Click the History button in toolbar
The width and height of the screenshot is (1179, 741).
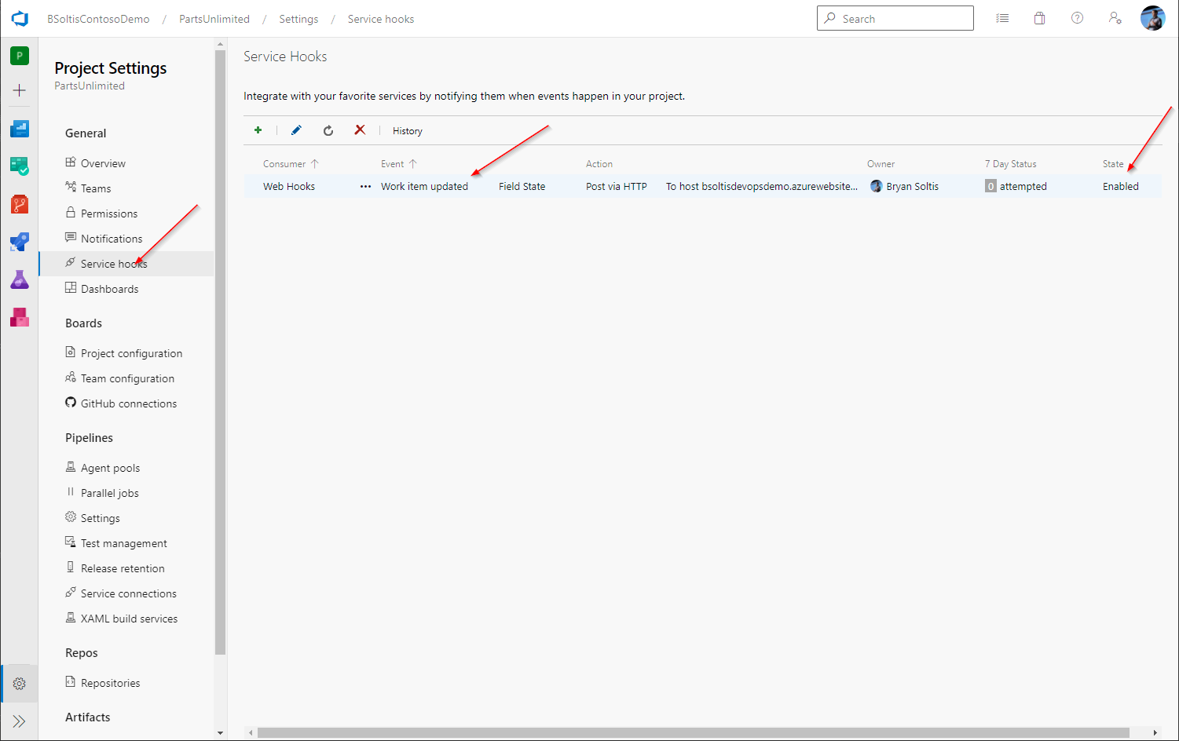pos(407,131)
